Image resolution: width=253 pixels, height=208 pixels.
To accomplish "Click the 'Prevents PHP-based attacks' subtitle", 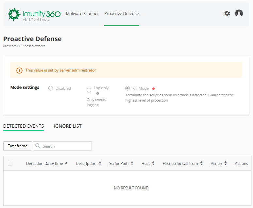I will tap(24, 46).
